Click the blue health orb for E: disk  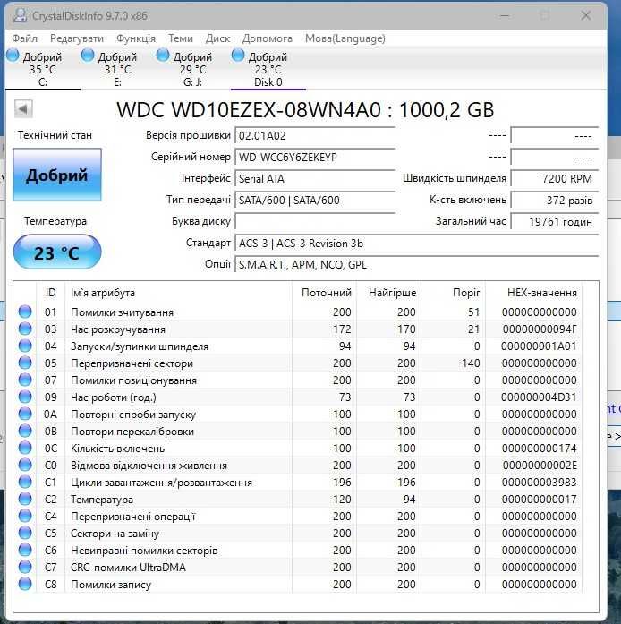(88, 55)
